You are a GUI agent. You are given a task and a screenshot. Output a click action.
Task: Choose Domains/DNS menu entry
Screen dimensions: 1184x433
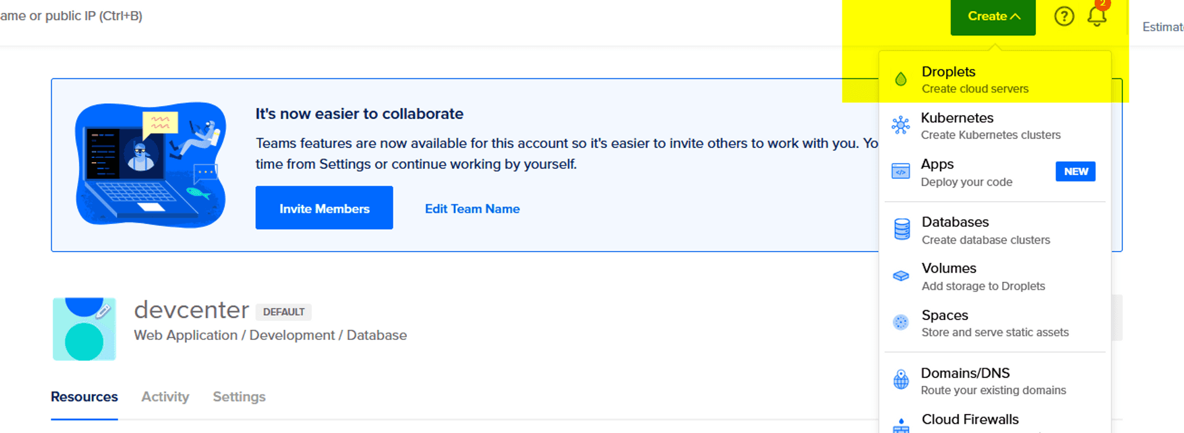pos(995,381)
